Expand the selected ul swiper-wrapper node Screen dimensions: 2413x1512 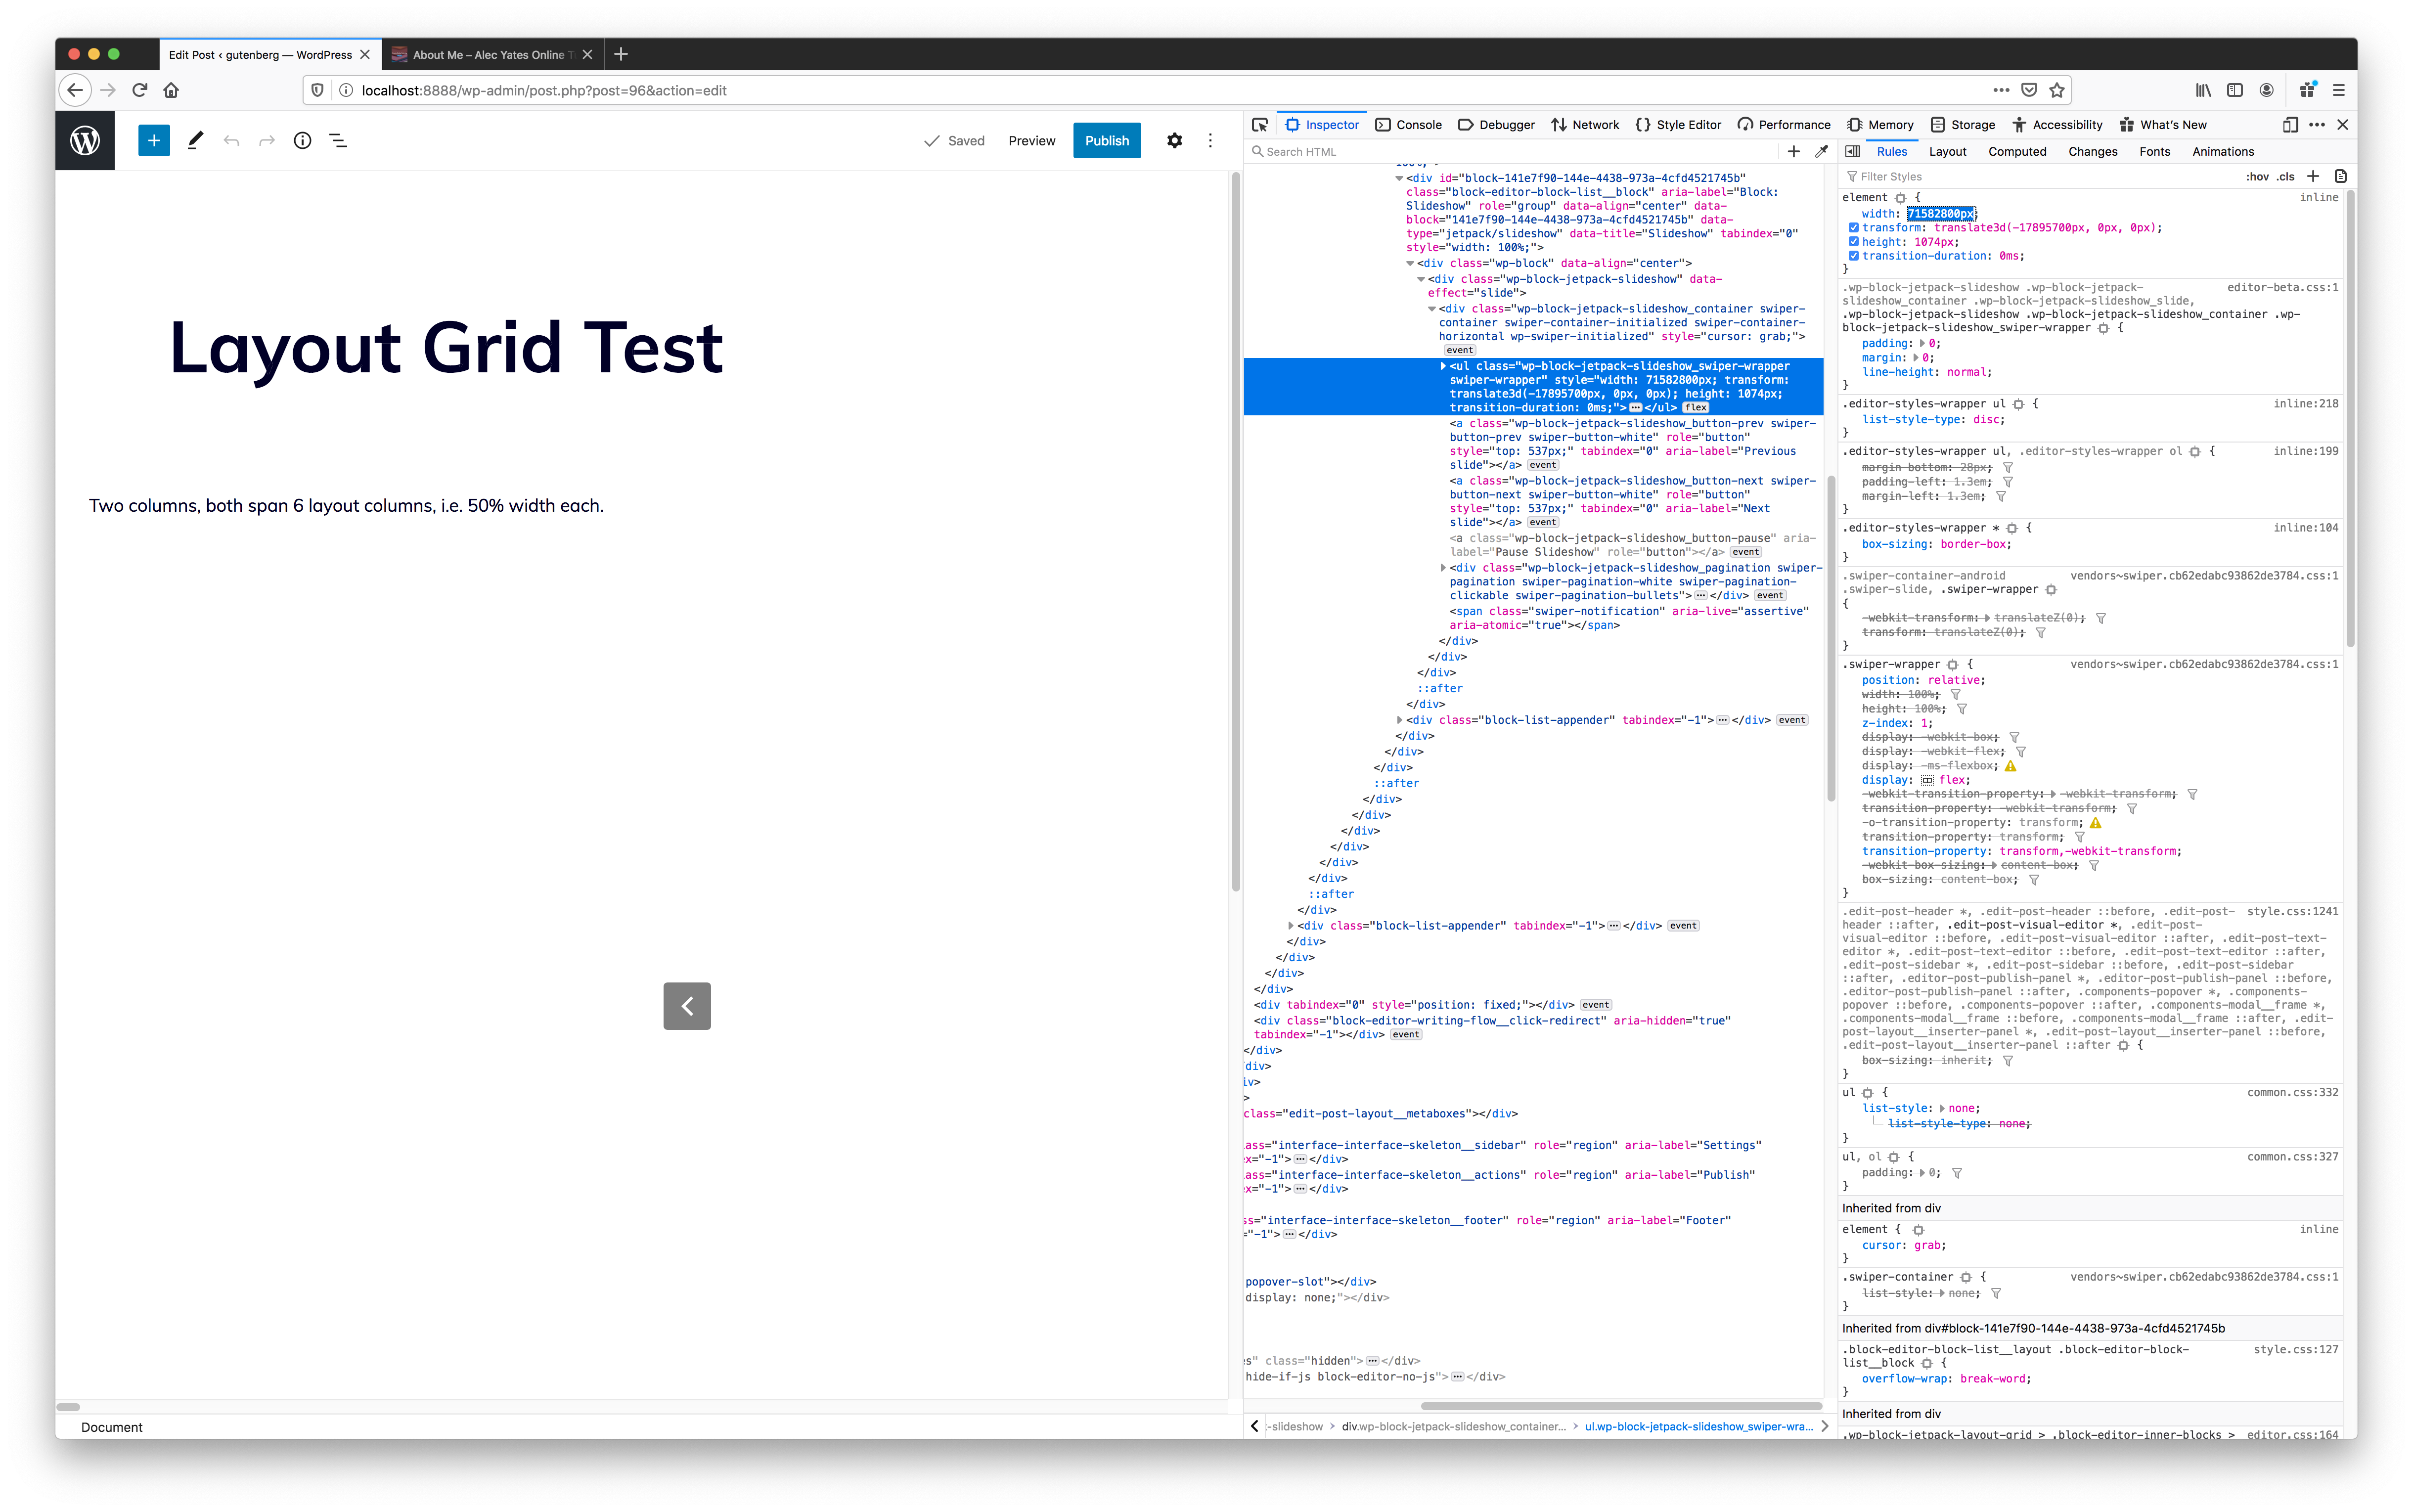tap(1442, 366)
